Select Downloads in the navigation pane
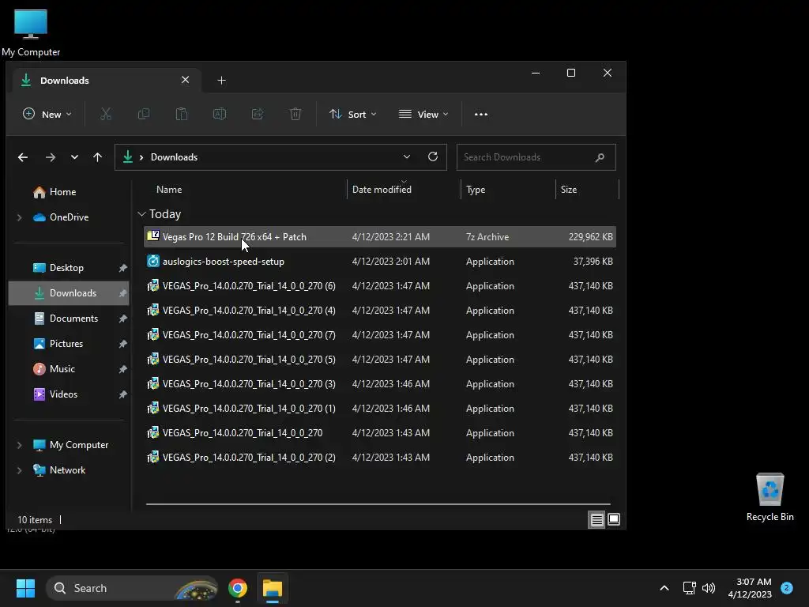 [x=69, y=293]
